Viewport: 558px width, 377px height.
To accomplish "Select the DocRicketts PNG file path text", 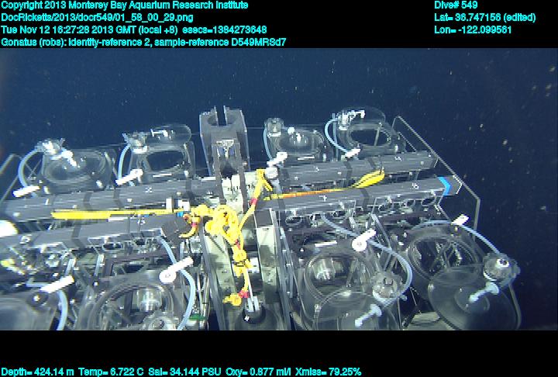I will coord(97,17).
